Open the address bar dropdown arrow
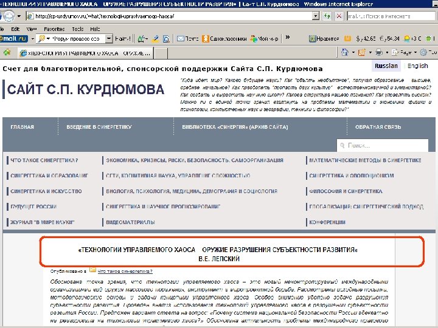Screen dimensions: 438x328 pyautogui.click(x=316, y=16)
